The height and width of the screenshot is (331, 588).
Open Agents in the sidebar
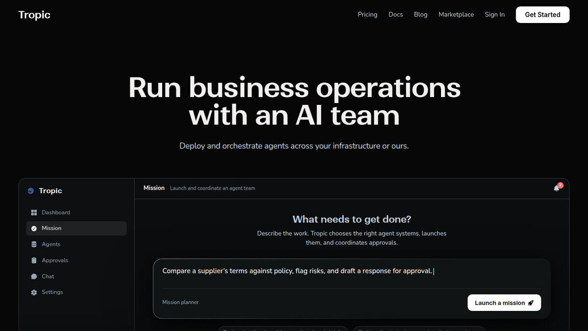click(x=76, y=244)
